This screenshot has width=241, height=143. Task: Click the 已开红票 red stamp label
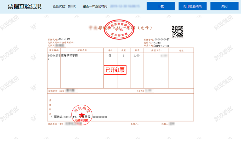point(115,70)
